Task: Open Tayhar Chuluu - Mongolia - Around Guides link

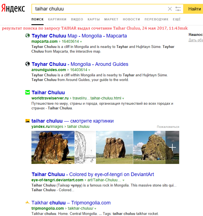Action: click(80, 64)
